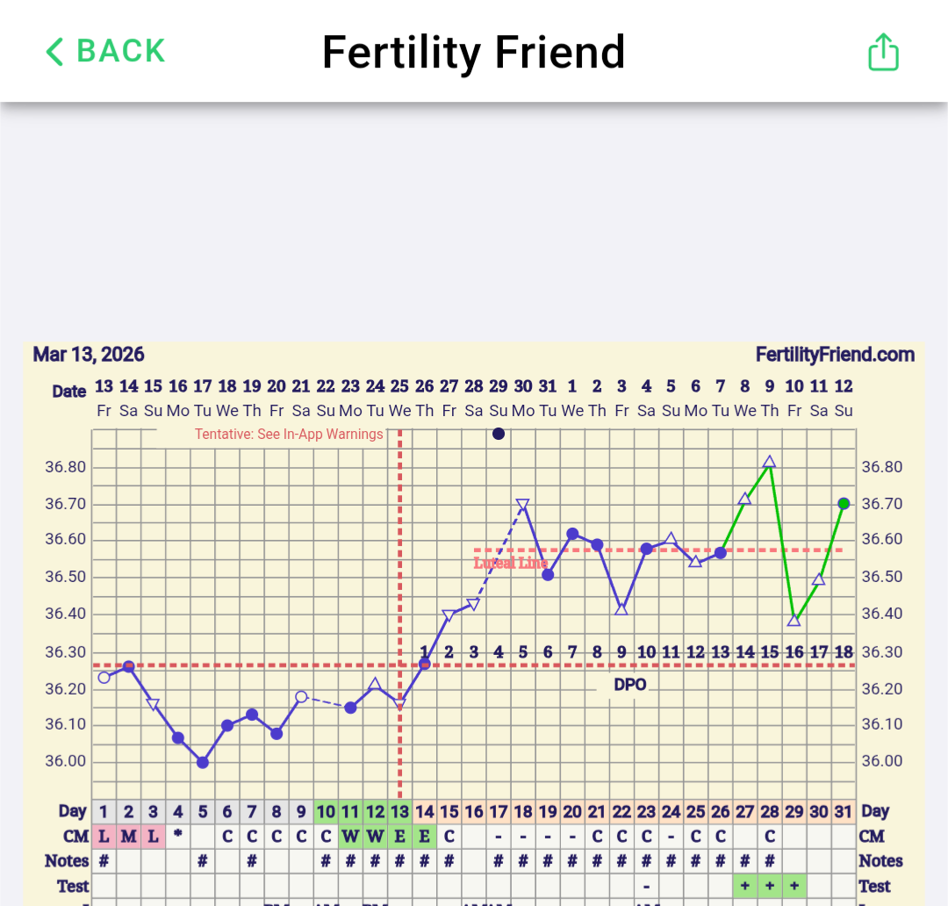Select the 'M' cervical mucus cell, day 2
The width and height of the screenshot is (948, 906).
[129, 836]
